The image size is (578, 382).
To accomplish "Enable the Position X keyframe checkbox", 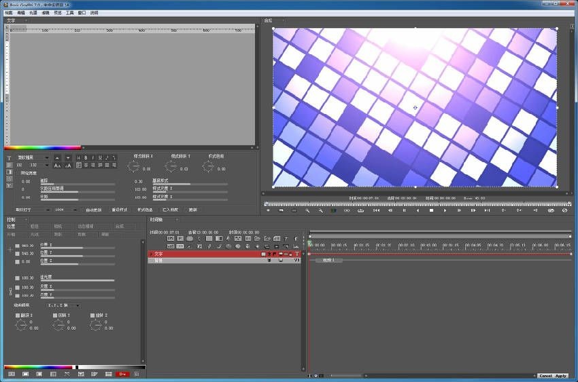I will (18, 247).
